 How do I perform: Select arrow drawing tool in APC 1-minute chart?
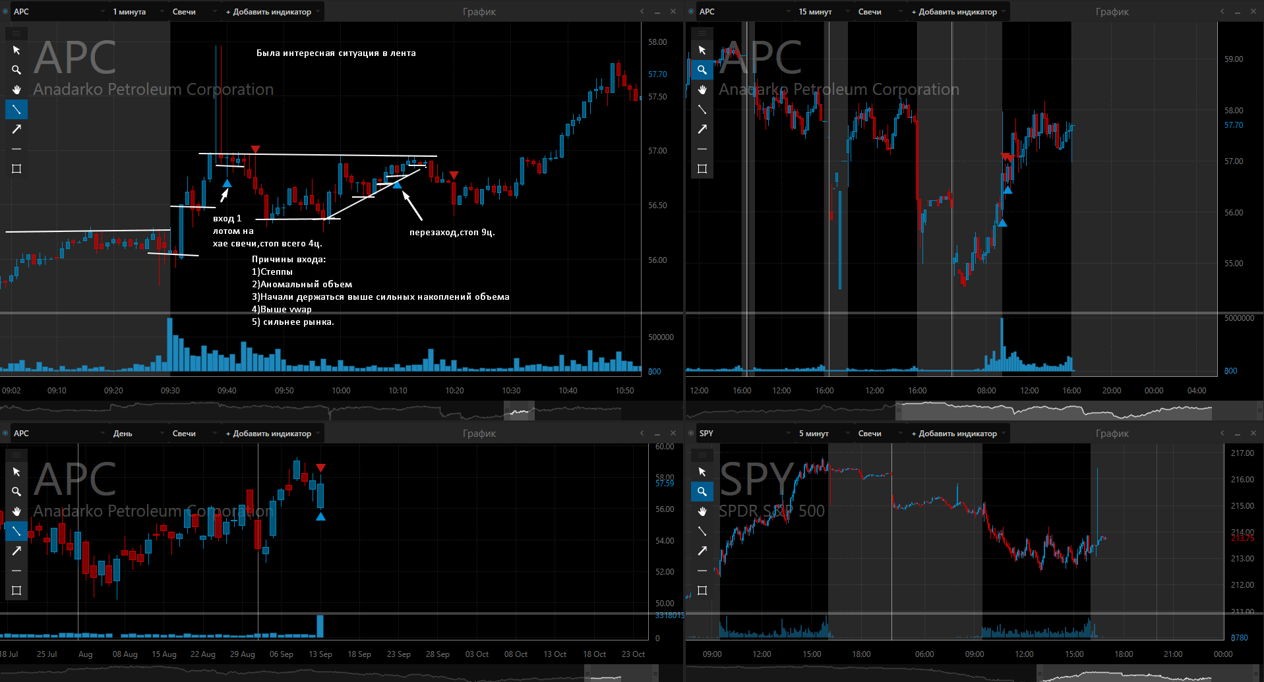point(16,129)
